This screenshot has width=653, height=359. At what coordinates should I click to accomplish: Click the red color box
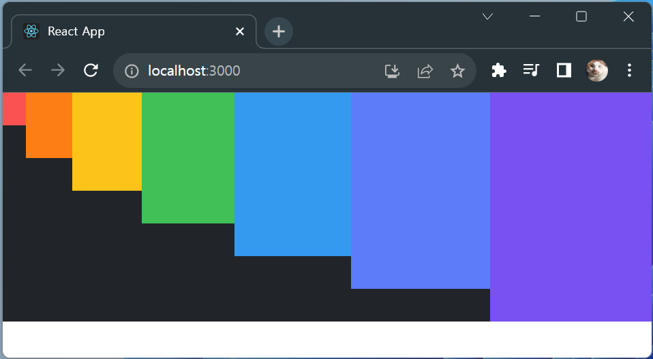click(x=14, y=108)
